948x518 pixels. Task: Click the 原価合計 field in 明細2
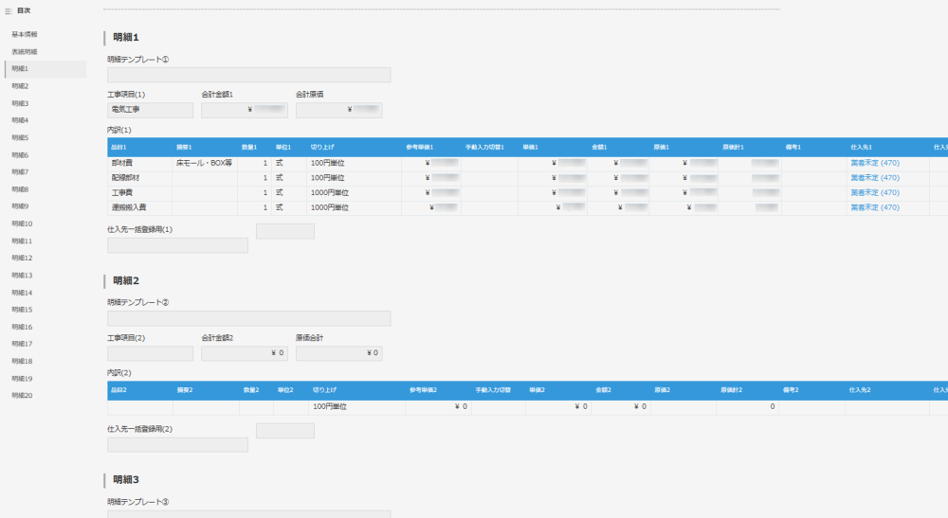point(338,353)
